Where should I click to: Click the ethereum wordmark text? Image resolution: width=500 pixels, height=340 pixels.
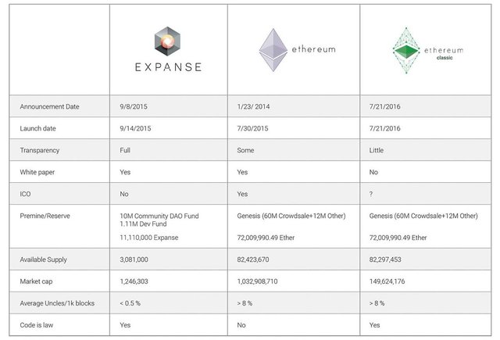click(313, 49)
